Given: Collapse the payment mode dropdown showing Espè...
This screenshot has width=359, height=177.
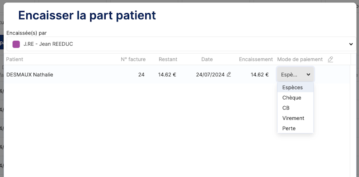Looking at the screenshot, I should pos(295,75).
